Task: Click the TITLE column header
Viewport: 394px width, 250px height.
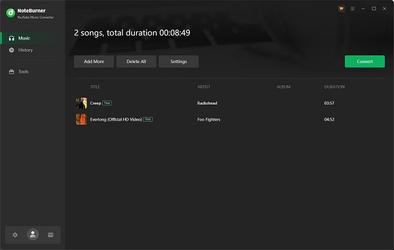Action: (x=95, y=87)
